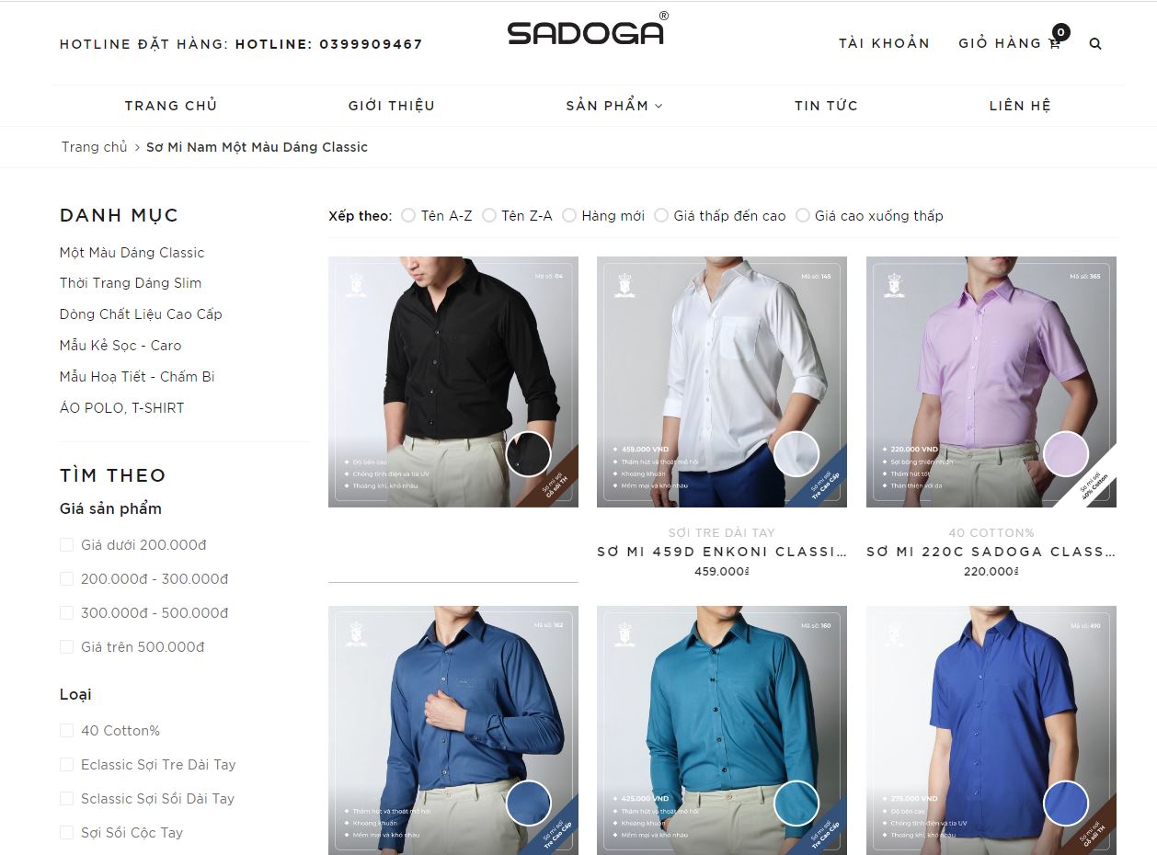Image resolution: width=1157 pixels, height=855 pixels.
Task: Select the Tên A-Z sort option
Action: point(408,215)
